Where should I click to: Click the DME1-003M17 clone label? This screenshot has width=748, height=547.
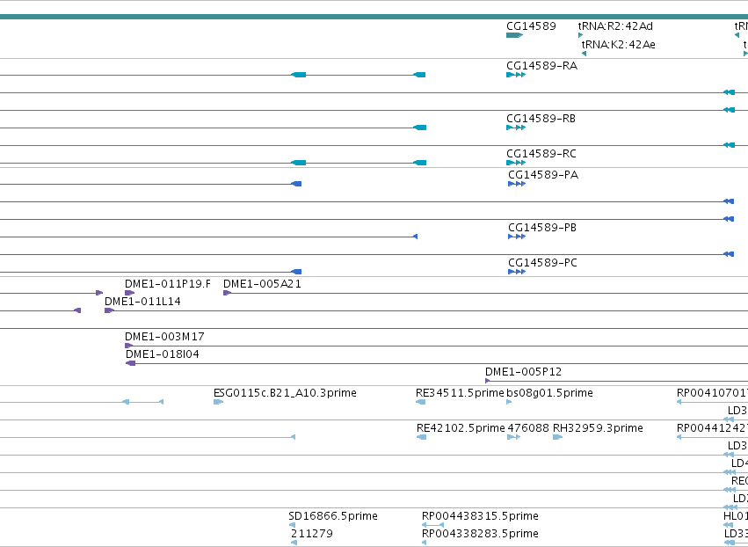coord(164,337)
